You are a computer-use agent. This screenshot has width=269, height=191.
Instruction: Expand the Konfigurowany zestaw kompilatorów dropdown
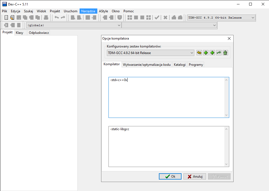pyautogui.click(x=192, y=53)
